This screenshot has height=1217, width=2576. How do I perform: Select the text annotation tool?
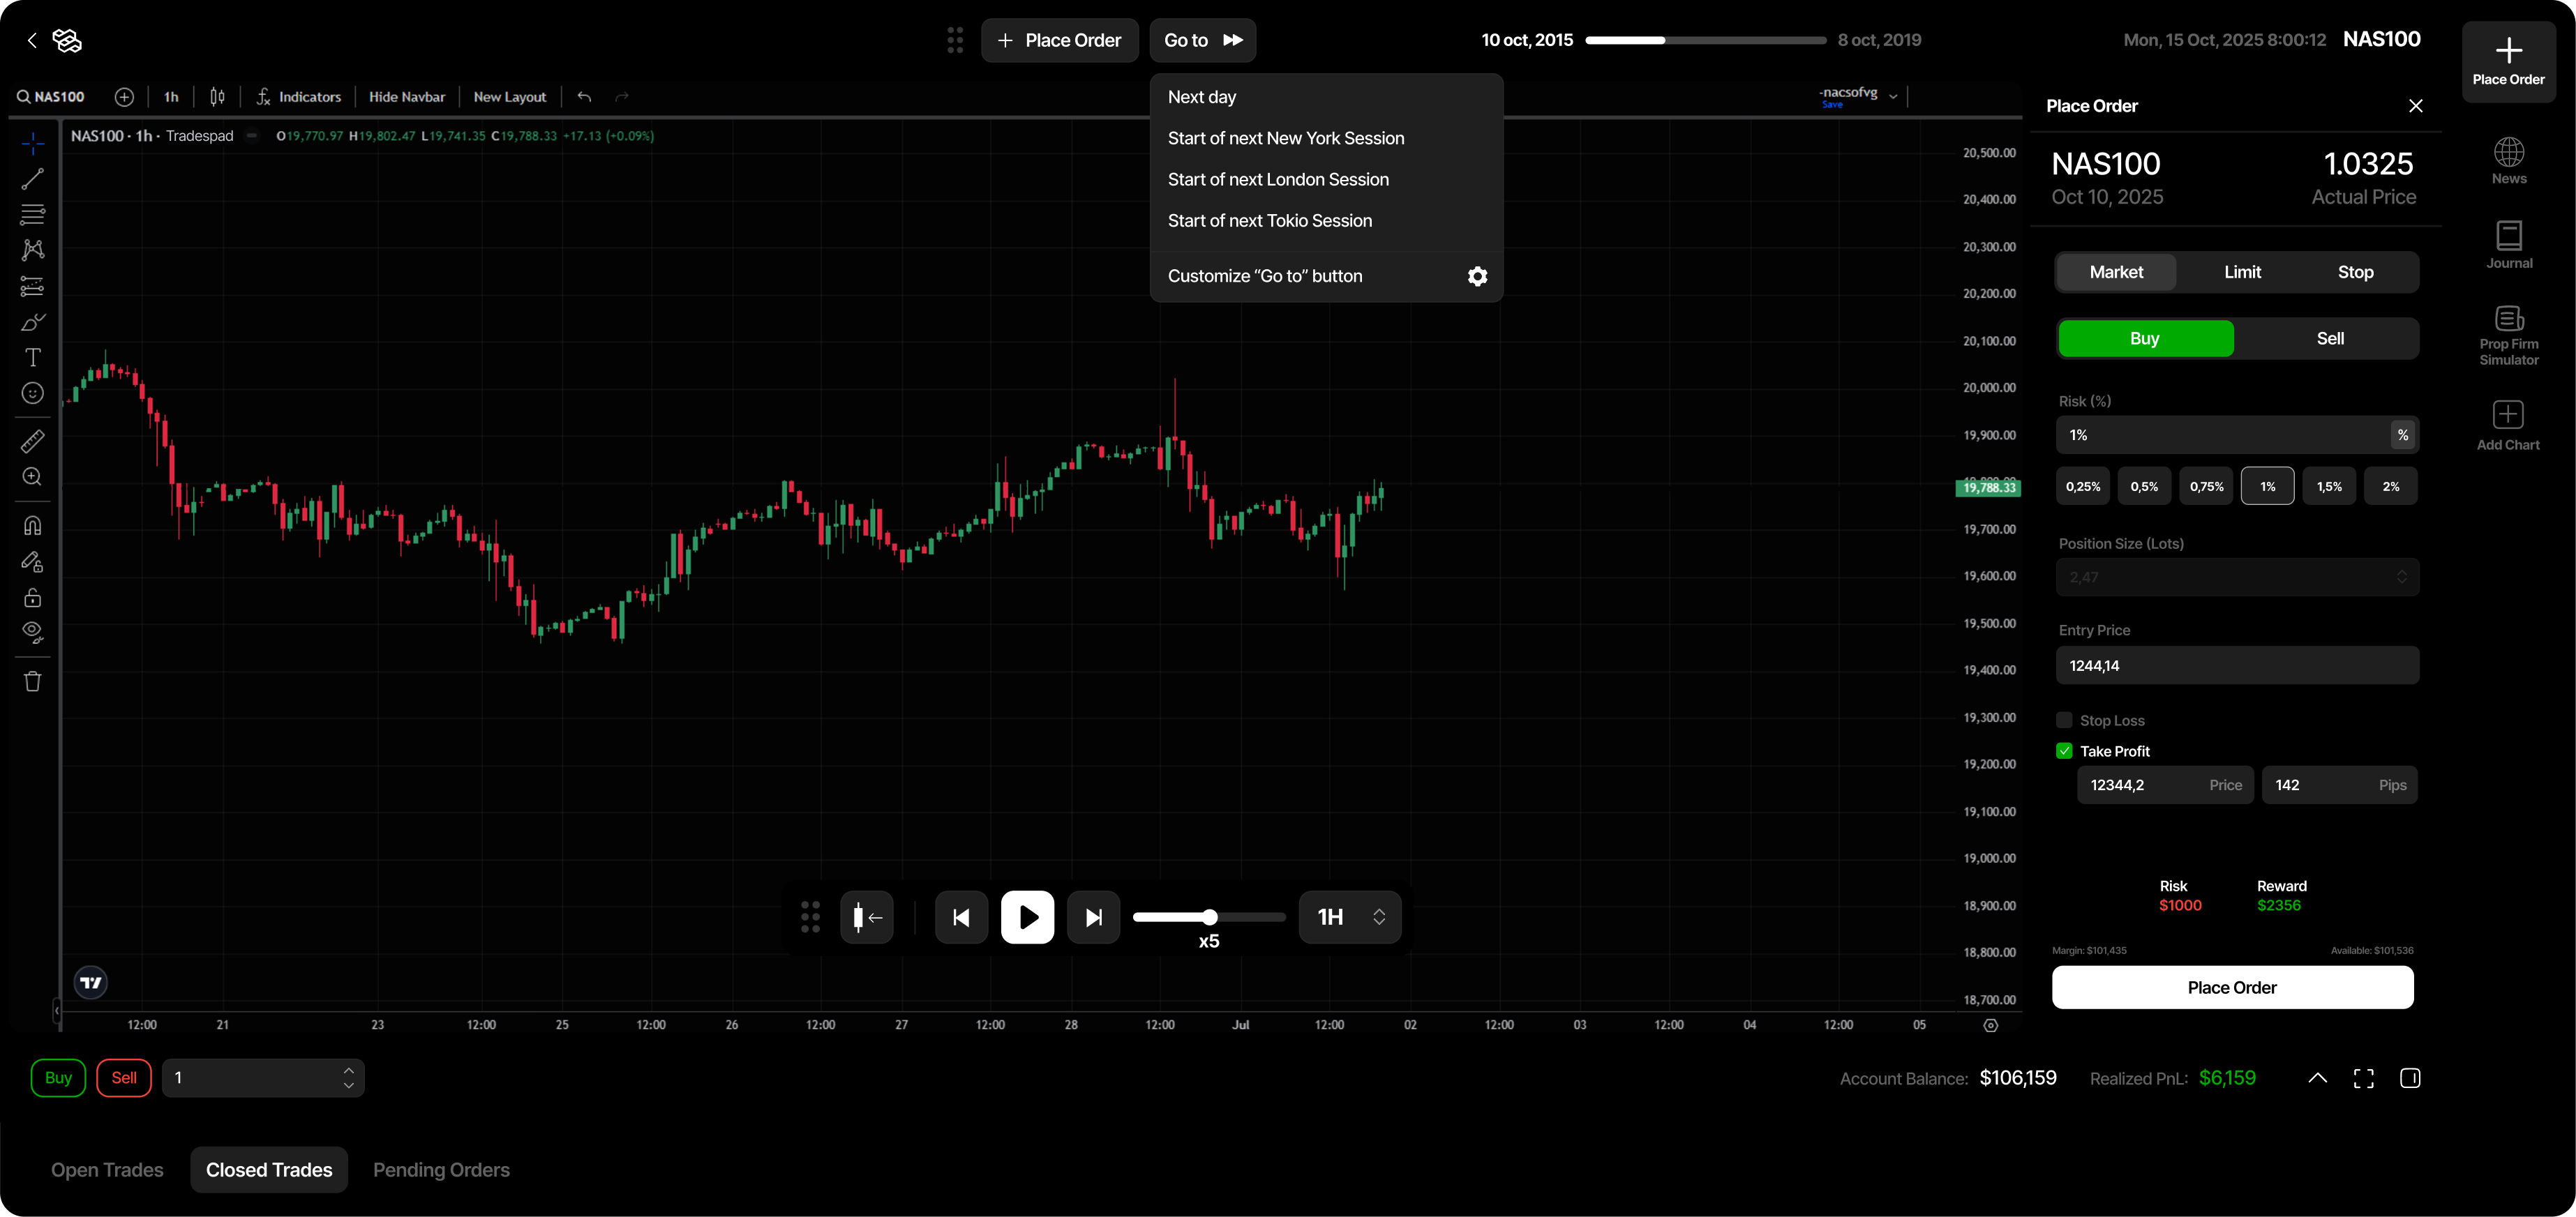(33, 358)
